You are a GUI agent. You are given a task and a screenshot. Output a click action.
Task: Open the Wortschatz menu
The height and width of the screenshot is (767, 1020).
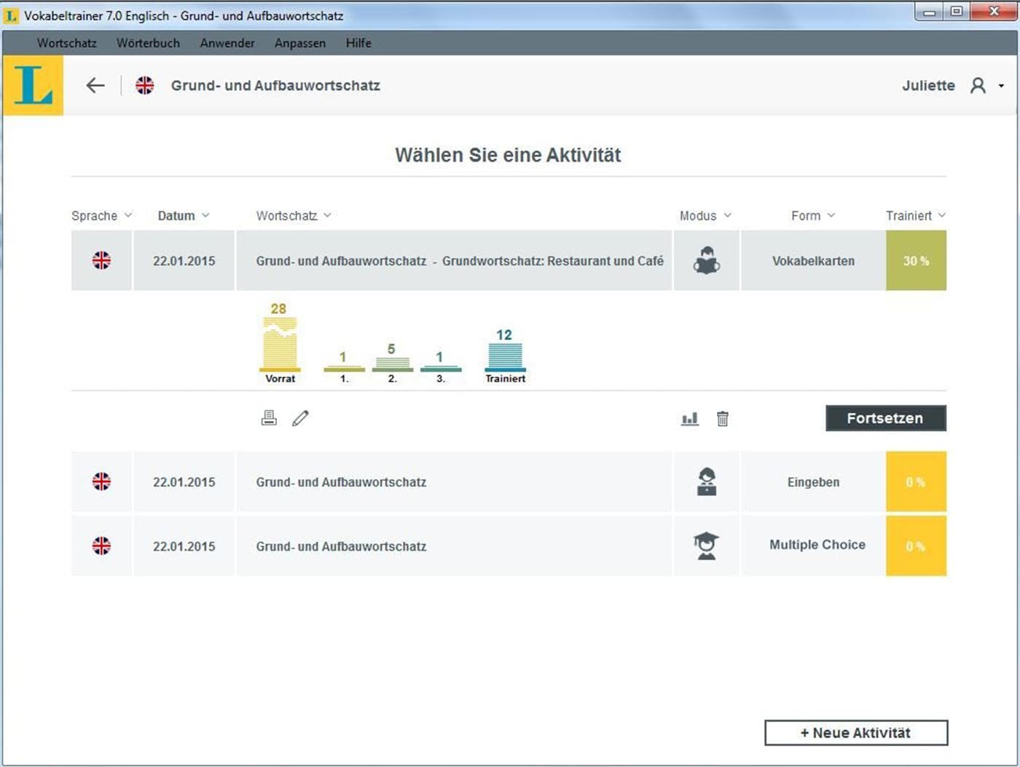coord(67,43)
